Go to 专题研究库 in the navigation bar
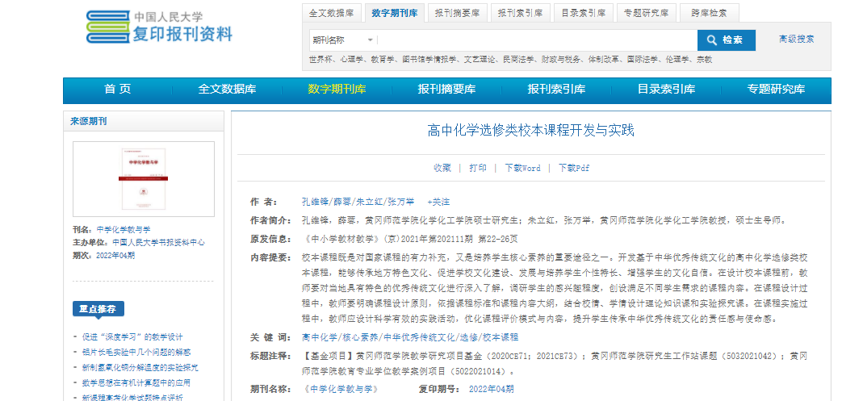The height and width of the screenshot is (401, 863). click(x=776, y=90)
